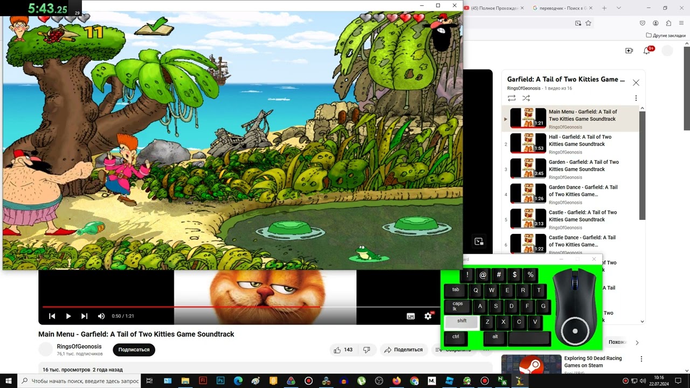This screenshot has width=690, height=388.
Task: Click the green bottle on the sand
Action: pos(90,228)
